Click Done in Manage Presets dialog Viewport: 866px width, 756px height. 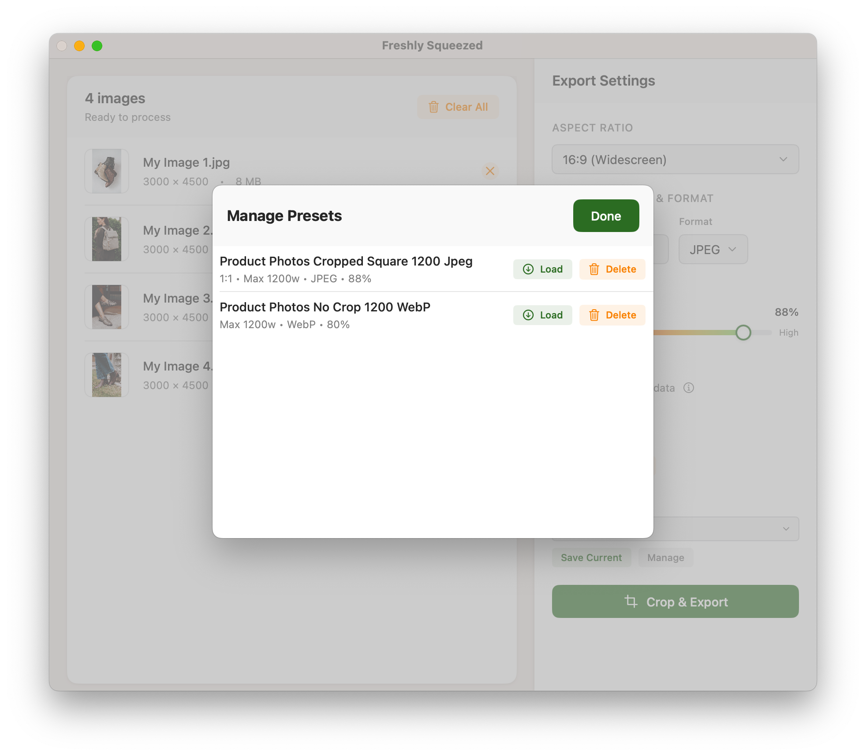tap(606, 216)
